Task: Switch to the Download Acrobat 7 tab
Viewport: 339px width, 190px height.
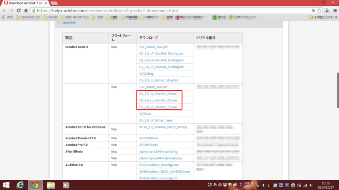Action: point(25,3)
